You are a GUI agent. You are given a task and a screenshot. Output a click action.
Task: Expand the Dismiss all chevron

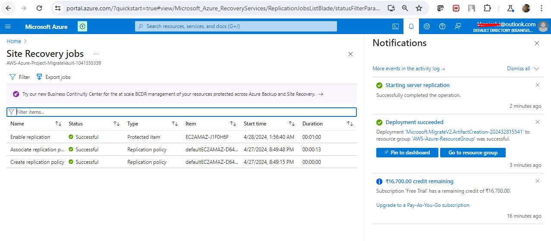point(536,69)
